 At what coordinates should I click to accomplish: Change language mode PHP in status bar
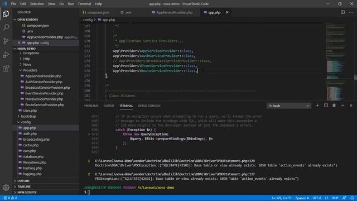coord(335,198)
